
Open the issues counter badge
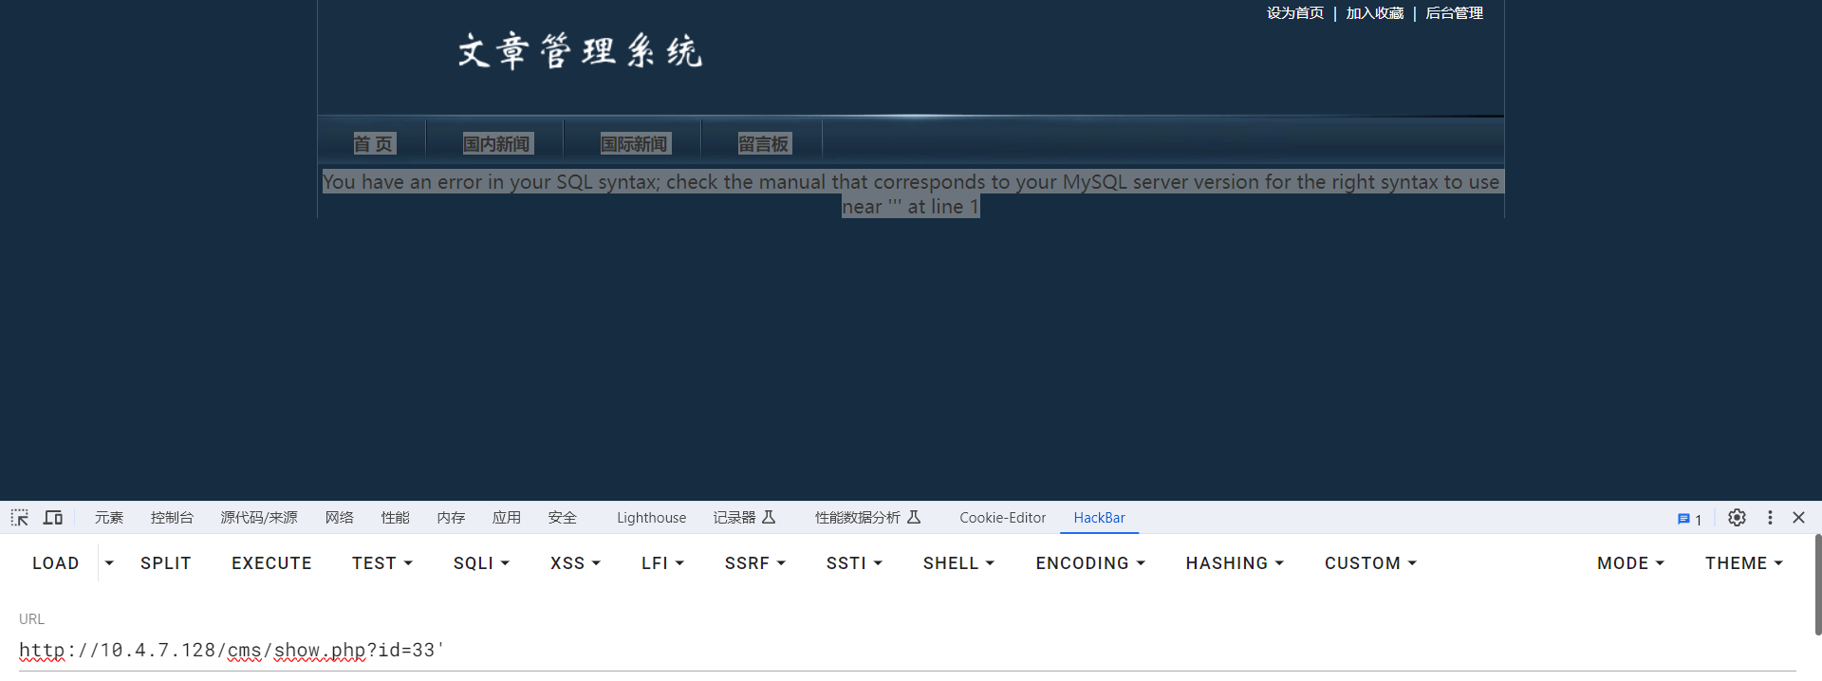1689,519
